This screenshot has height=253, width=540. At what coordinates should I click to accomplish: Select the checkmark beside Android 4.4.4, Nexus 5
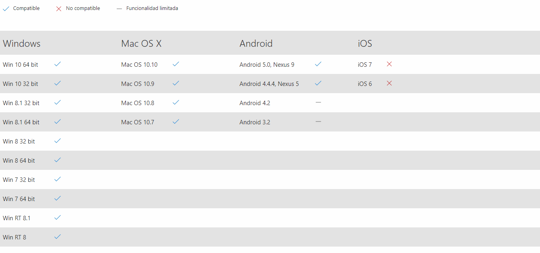point(318,83)
